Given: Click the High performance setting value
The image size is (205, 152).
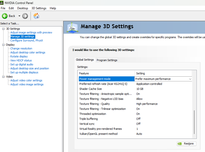Looking at the screenshot, I should 147,104.
